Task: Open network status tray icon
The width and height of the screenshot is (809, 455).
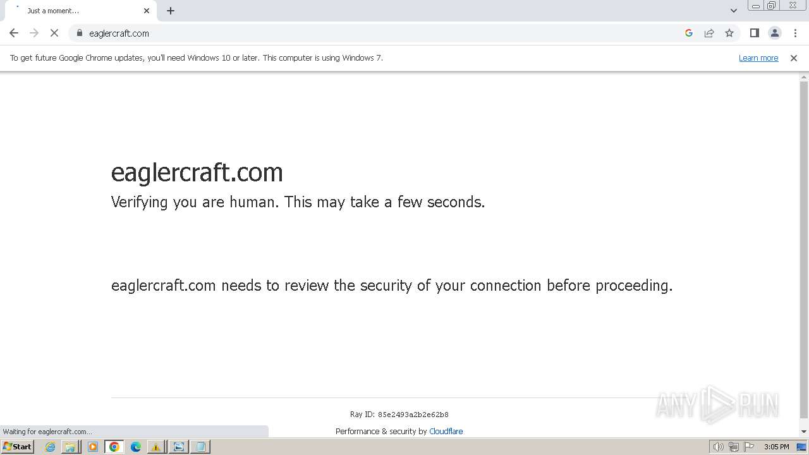Action: pyautogui.click(x=734, y=447)
